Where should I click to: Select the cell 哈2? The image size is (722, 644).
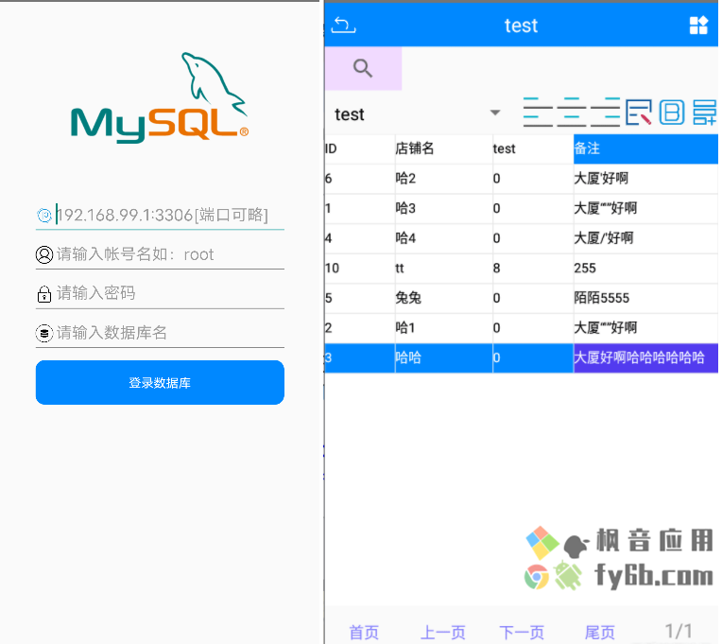pyautogui.click(x=443, y=179)
